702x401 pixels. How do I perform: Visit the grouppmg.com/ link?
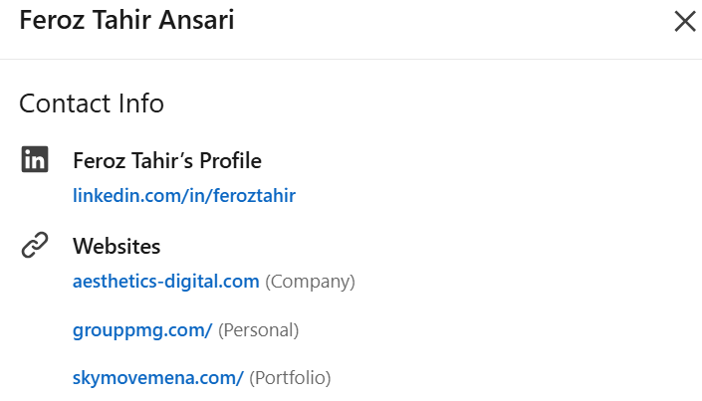coord(142,330)
